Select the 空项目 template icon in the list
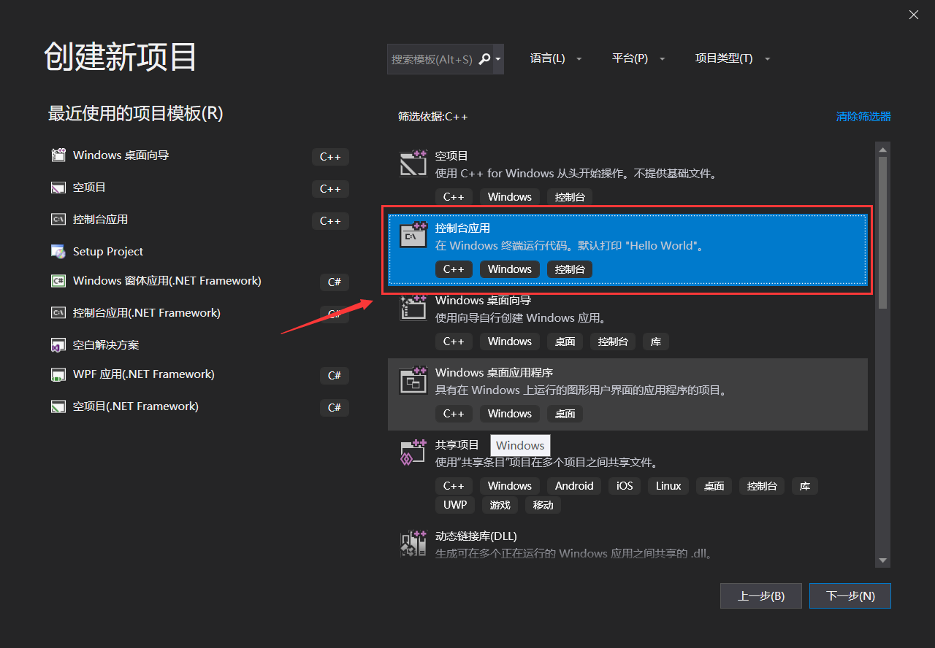The image size is (935, 648). pos(413,163)
